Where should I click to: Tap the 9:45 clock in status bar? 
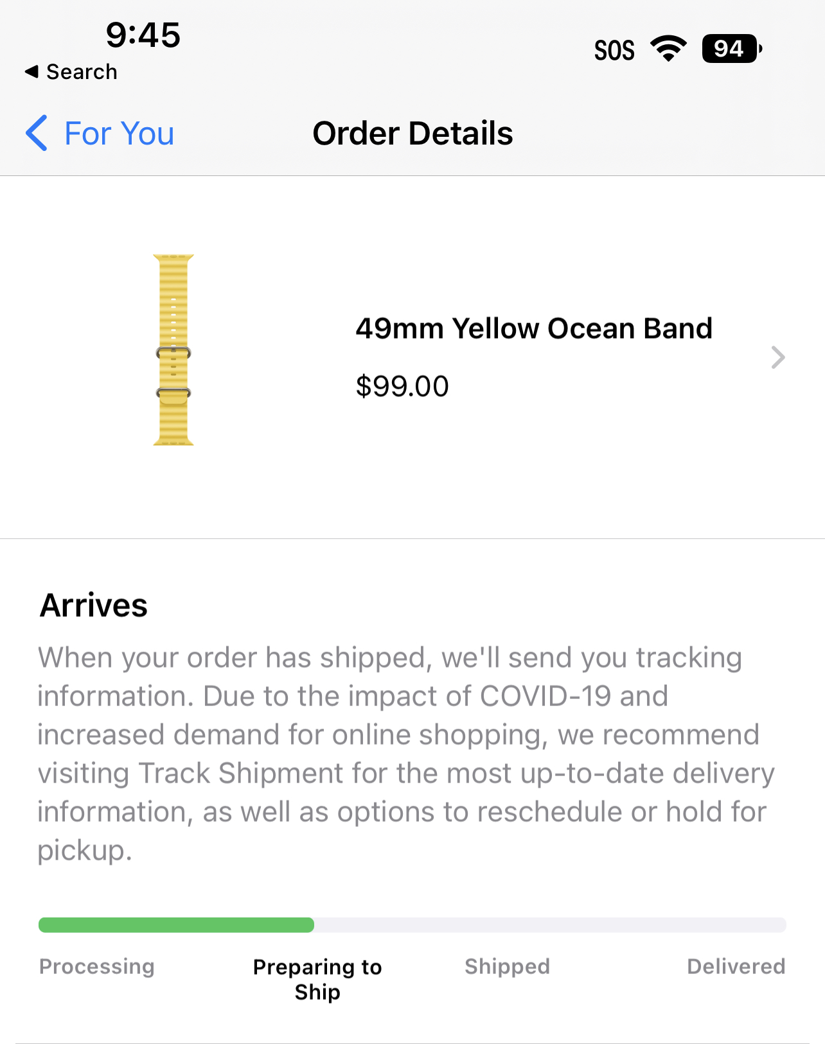[143, 35]
